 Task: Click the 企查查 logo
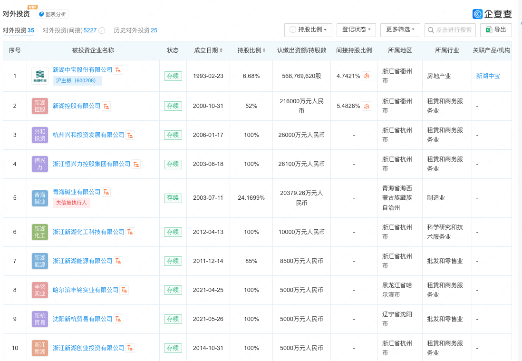492,14
